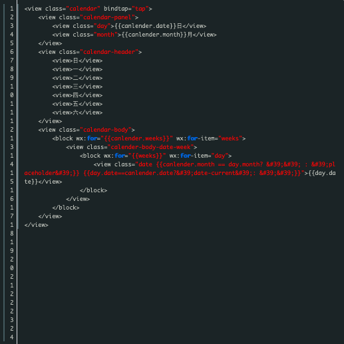Click the <view>三</view> header line

[x=77, y=86]
